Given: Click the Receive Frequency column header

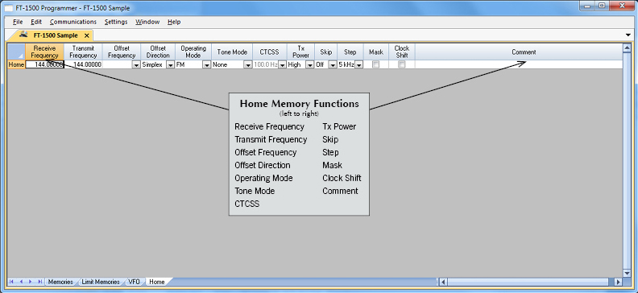Looking at the screenshot, I should tap(45, 52).
